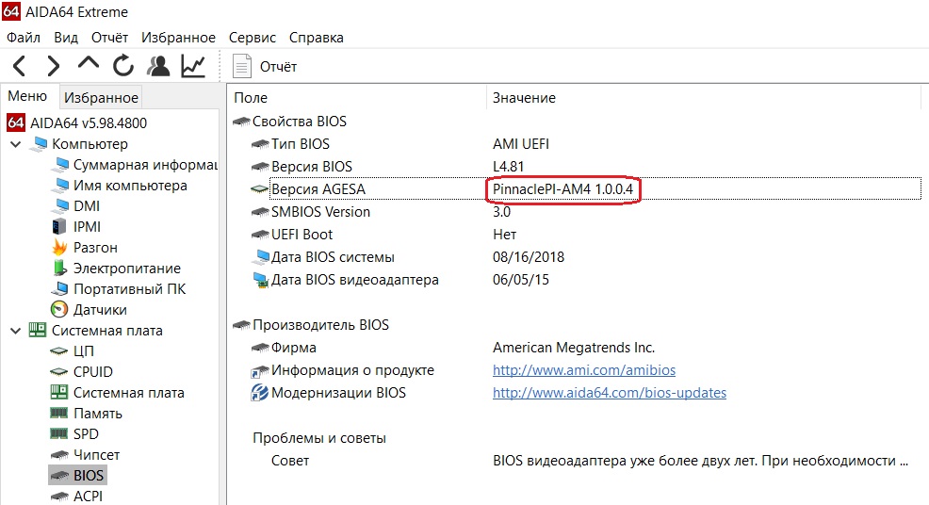Click the Forward navigation arrow
The height and width of the screenshot is (505, 929).
[54, 65]
